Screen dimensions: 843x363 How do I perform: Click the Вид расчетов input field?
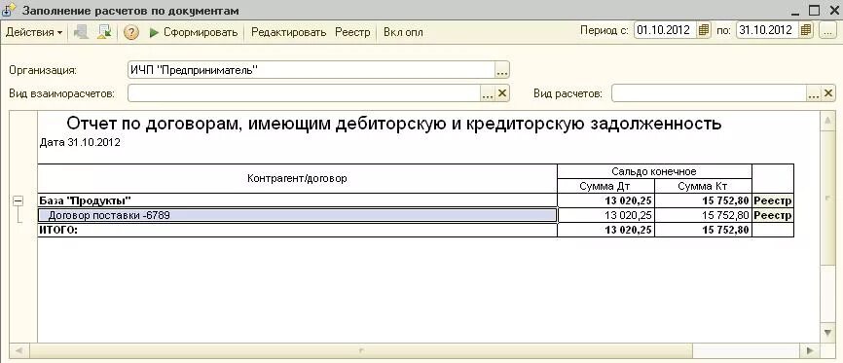point(709,93)
